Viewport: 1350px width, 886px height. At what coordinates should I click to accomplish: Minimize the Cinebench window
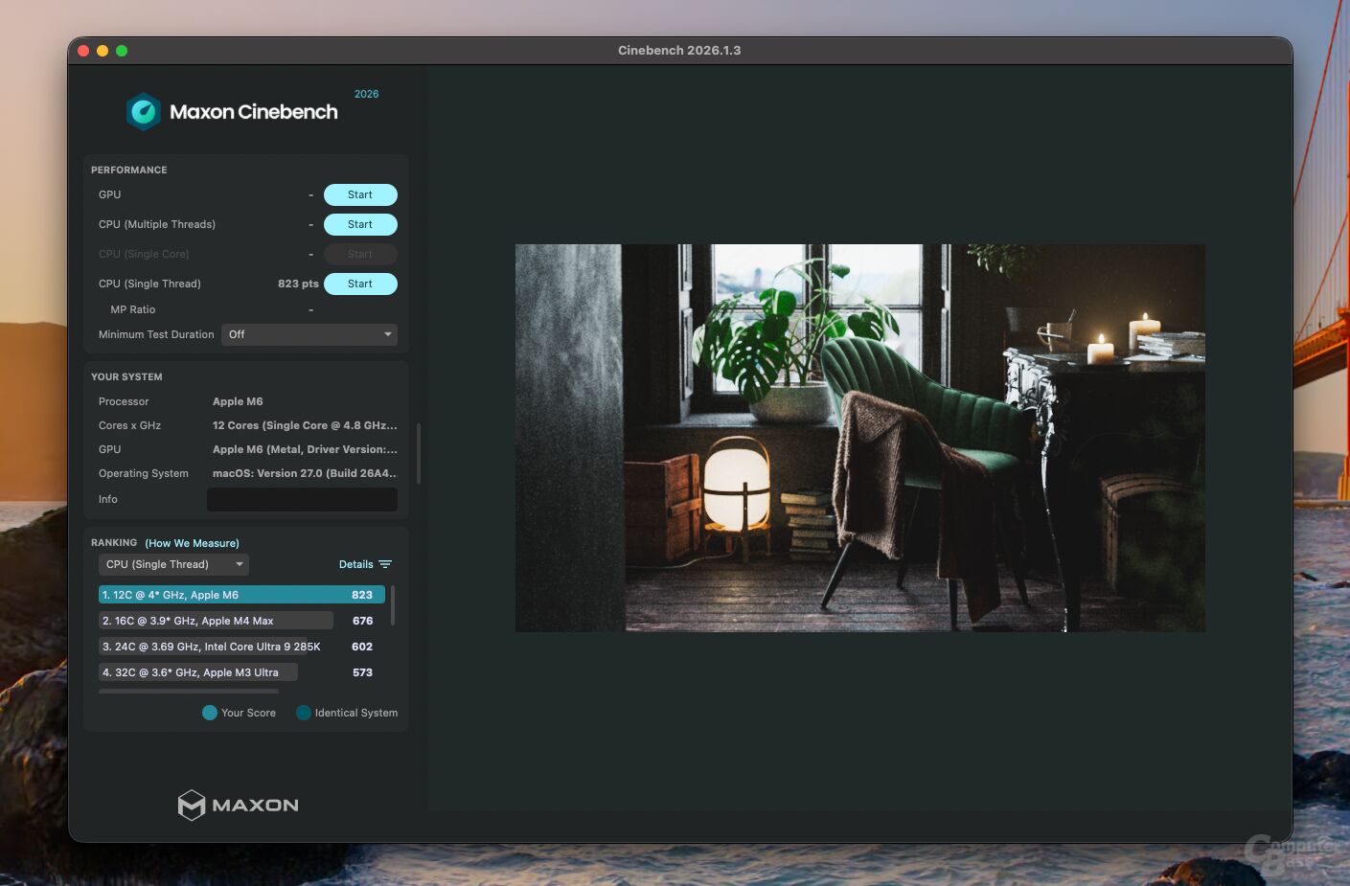click(x=103, y=51)
